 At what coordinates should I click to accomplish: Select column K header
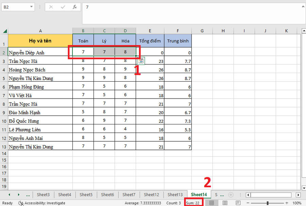point(286,31)
